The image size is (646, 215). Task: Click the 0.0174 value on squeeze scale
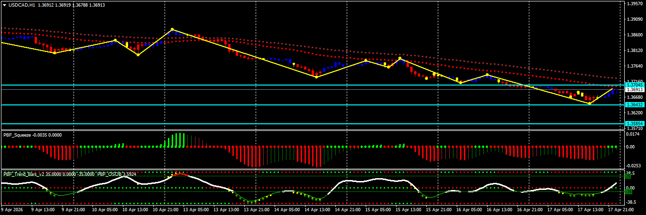pyautogui.click(x=633, y=134)
